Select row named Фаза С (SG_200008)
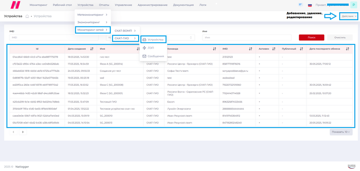The image size is (360, 171). tap(181, 85)
